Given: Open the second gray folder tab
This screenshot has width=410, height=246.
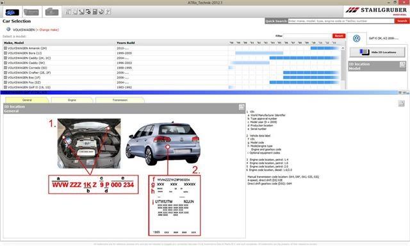Looking at the screenshot, I should point(31,12).
